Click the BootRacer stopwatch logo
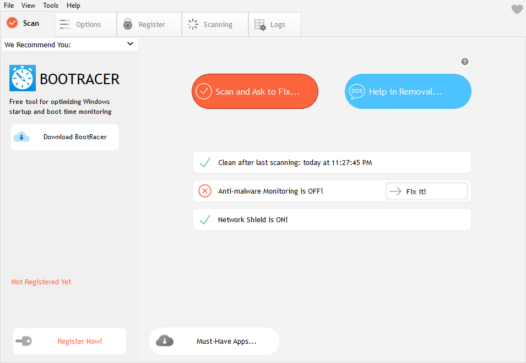526x363 pixels. tap(23, 78)
